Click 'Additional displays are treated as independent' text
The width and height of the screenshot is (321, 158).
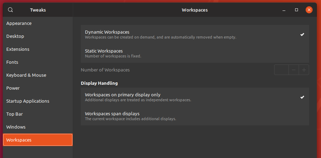(138, 100)
